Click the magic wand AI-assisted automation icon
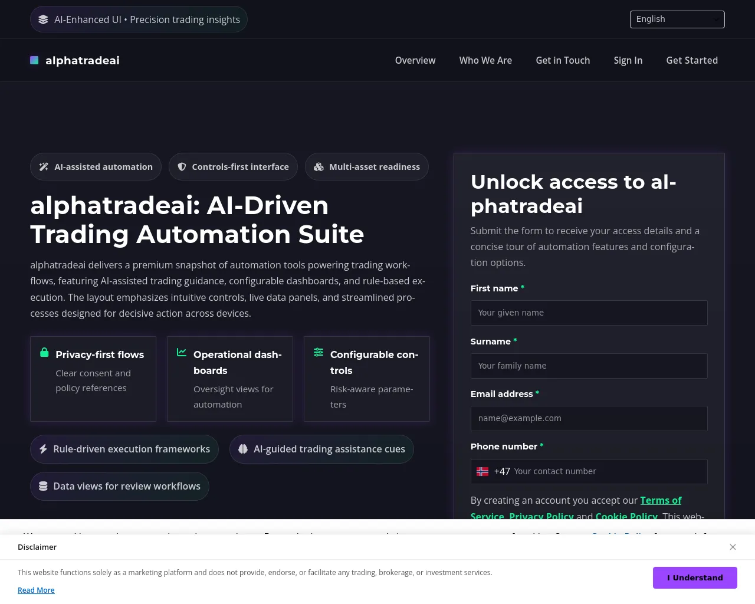The width and height of the screenshot is (755, 604). [44, 167]
